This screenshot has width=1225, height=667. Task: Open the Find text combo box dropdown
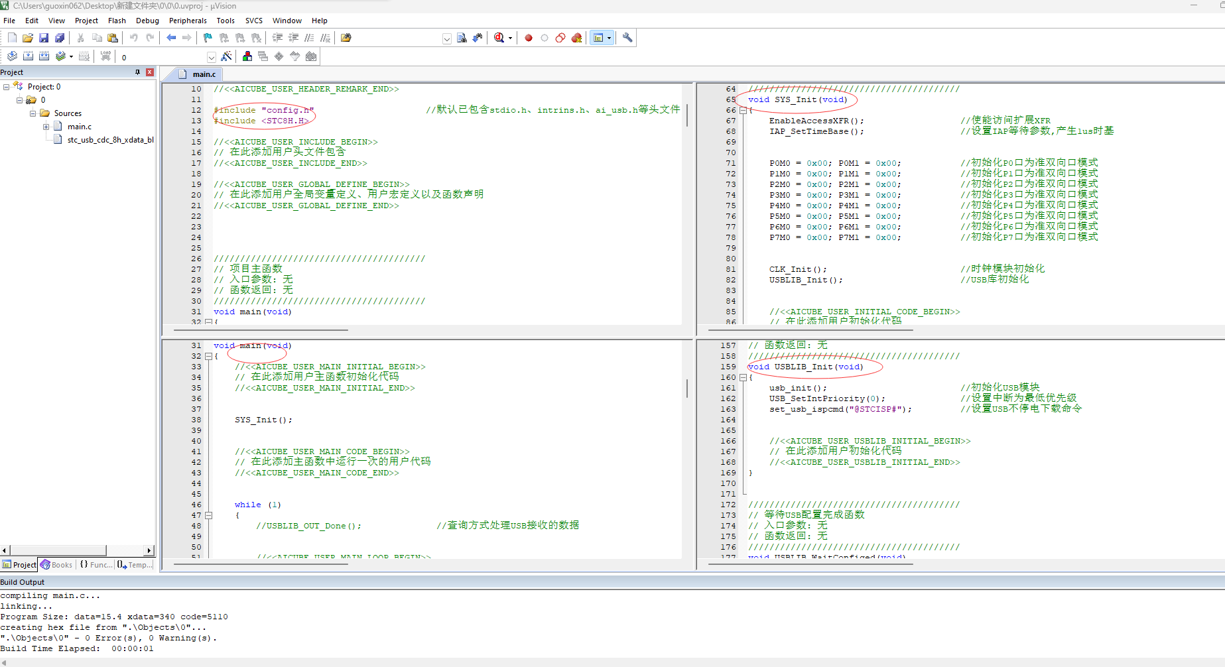point(447,38)
